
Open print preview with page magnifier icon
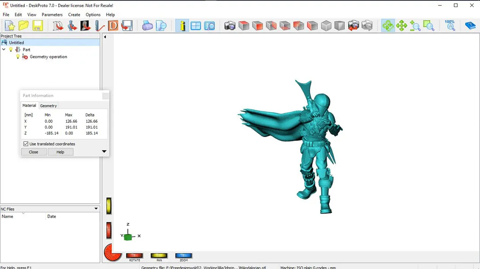(161, 26)
